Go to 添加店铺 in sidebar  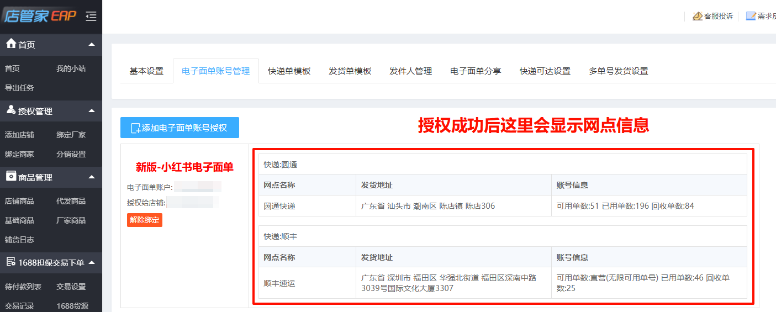19,135
